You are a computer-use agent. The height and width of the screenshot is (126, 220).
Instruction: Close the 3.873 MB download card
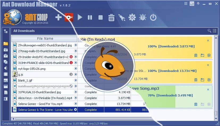[208, 40]
